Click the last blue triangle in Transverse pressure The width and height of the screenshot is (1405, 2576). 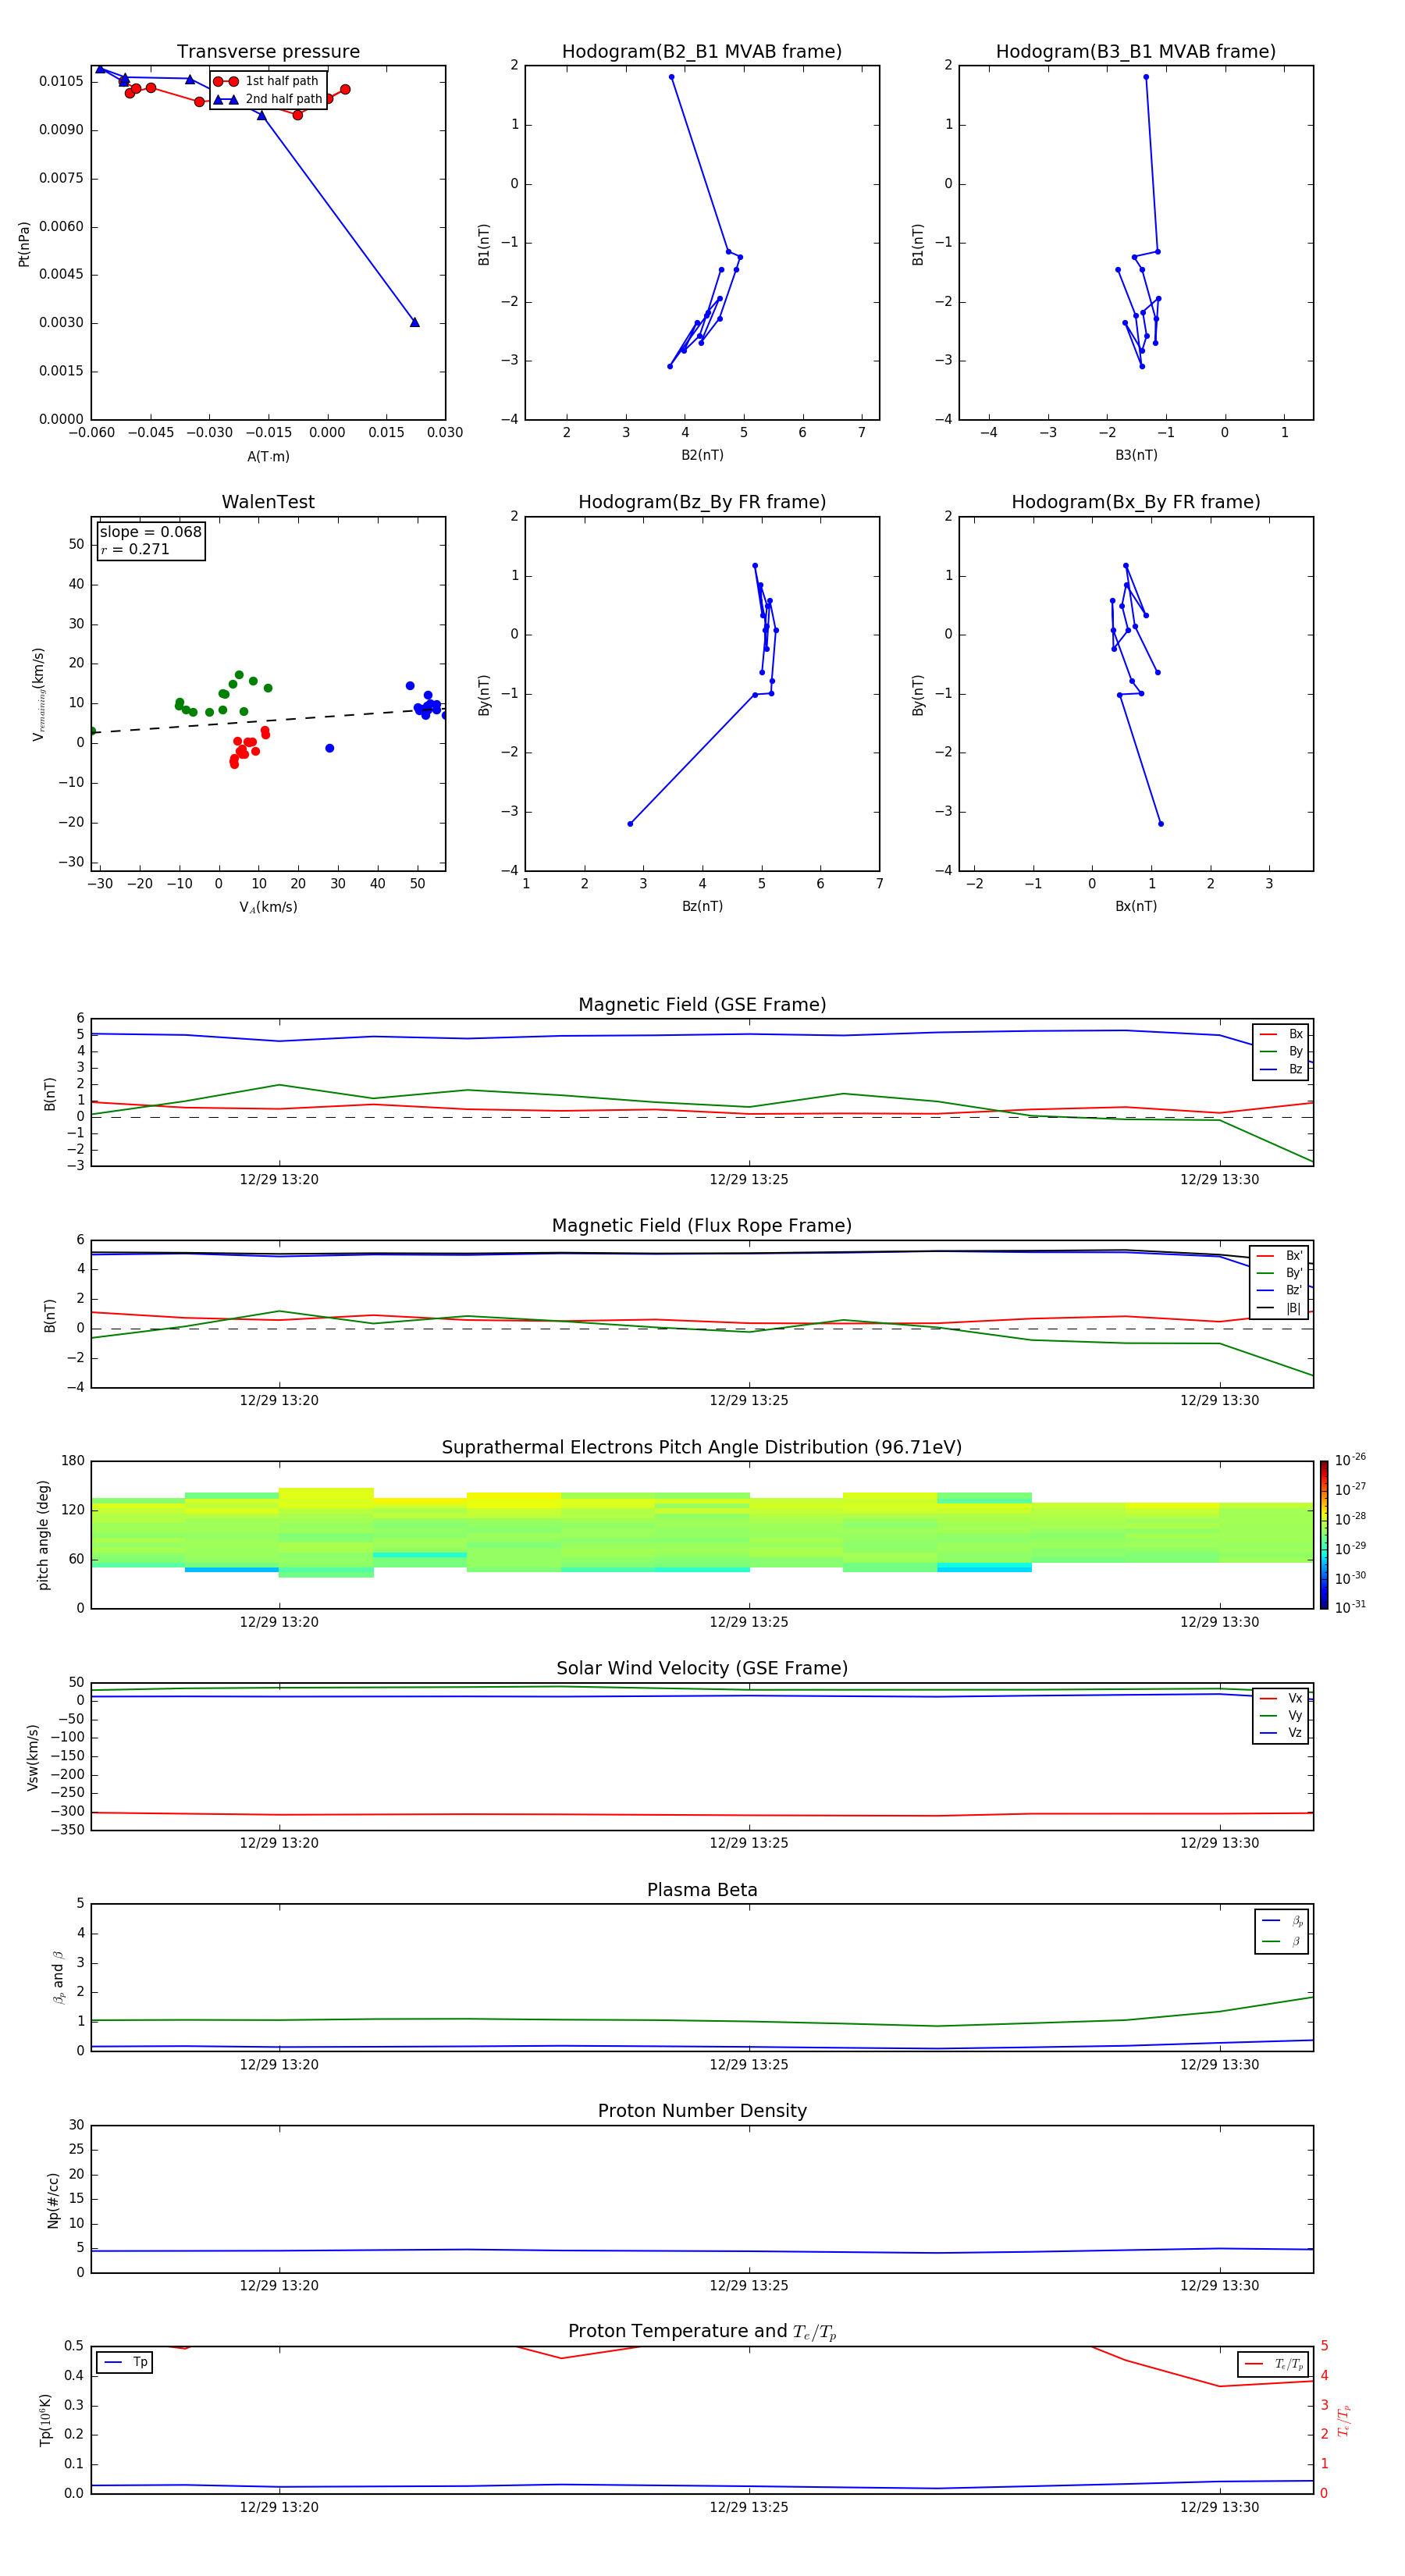[415, 322]
